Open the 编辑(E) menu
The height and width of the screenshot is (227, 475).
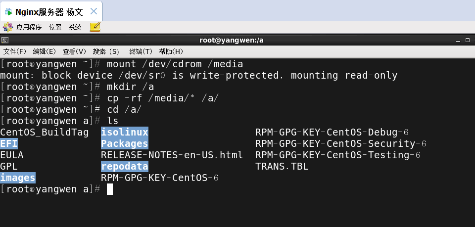pos(45,51)
